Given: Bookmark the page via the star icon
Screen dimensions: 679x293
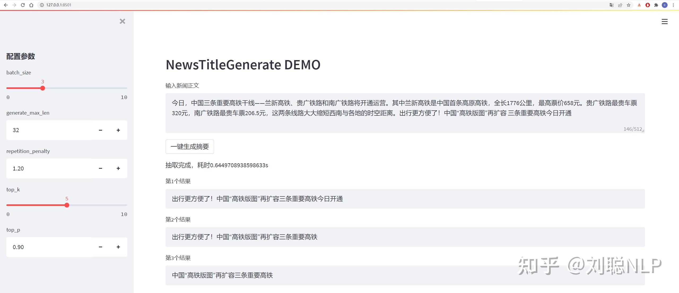Looking at the screenshot, I should [629, 5].
